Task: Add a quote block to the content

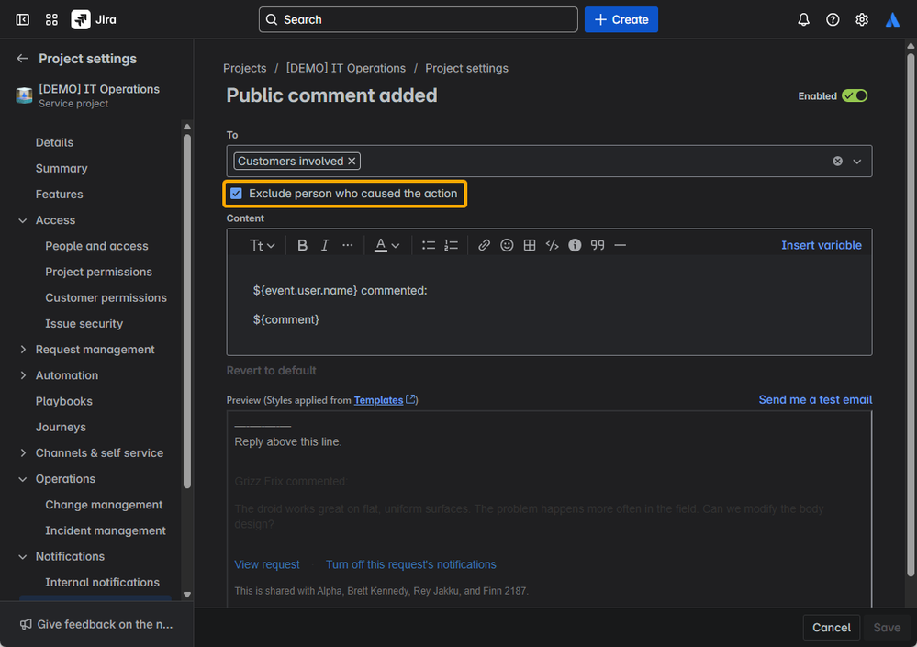Action: (598, 245)
